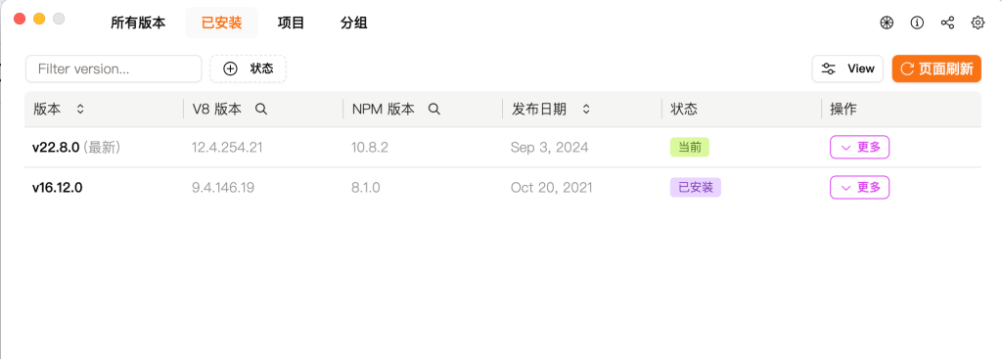Screen dimensions: 1002x359
Task: Search V8 版本 column magnifier icon
Action: point(260,110)
